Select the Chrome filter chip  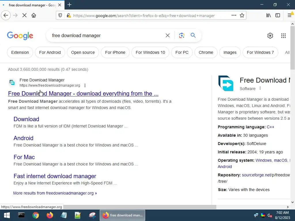pos(206,52)
